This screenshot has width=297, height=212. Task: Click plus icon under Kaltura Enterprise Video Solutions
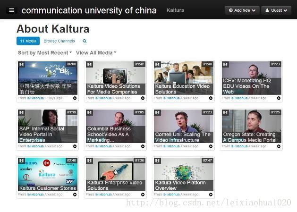point(143,195)
